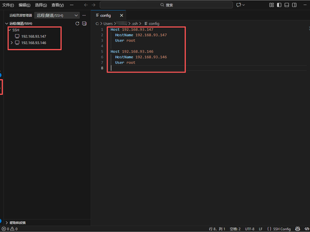Open the 文件(F) menu

[x=8, y=5]
